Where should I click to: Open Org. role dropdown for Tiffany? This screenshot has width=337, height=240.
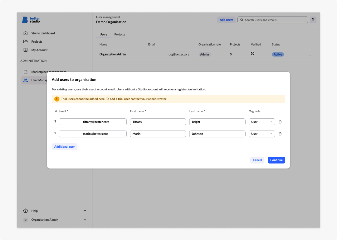[x=262, y=122]
